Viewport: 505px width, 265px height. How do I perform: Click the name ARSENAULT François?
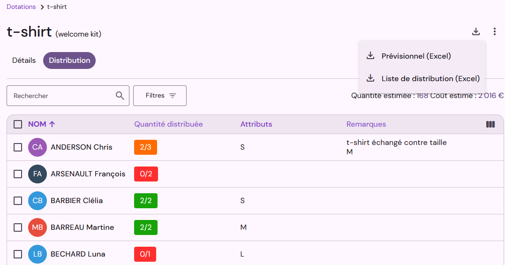coord(88,174)
